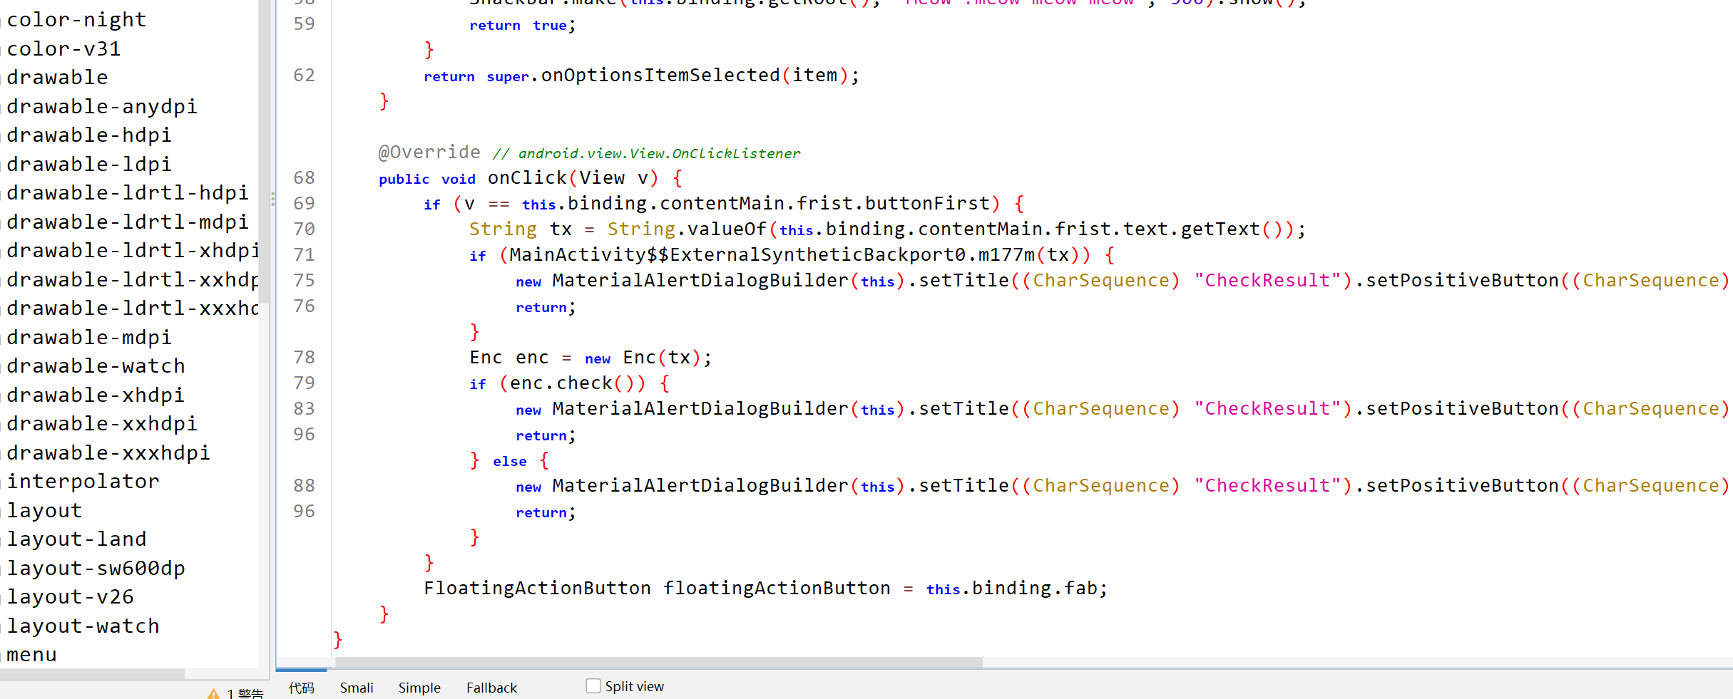Click the 1 警告 warning count text
Image resolution: width=1733 pixels, height=699 pixels.
point(245,693)
